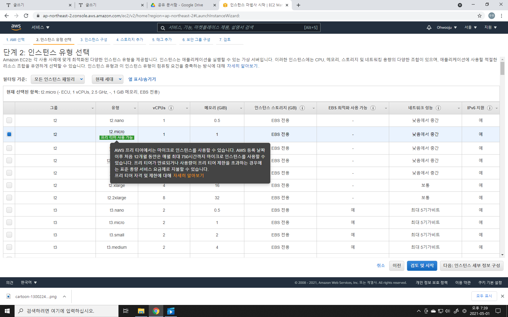
Task: Open Windows Start menu
Action: click(7, 311)
